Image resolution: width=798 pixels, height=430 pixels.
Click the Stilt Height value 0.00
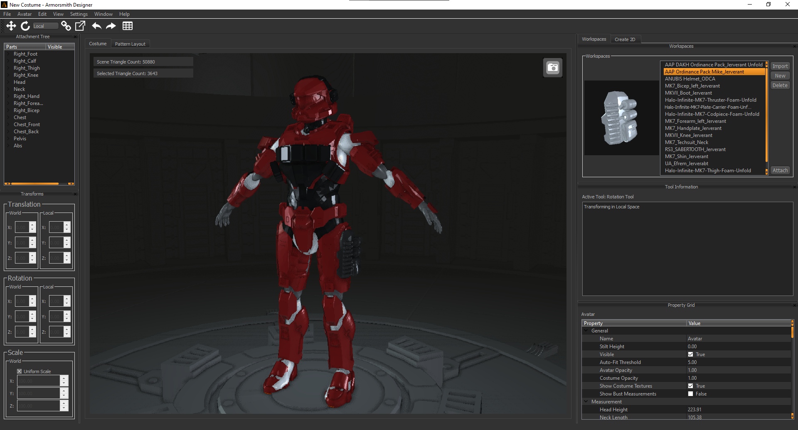(692, 347)
